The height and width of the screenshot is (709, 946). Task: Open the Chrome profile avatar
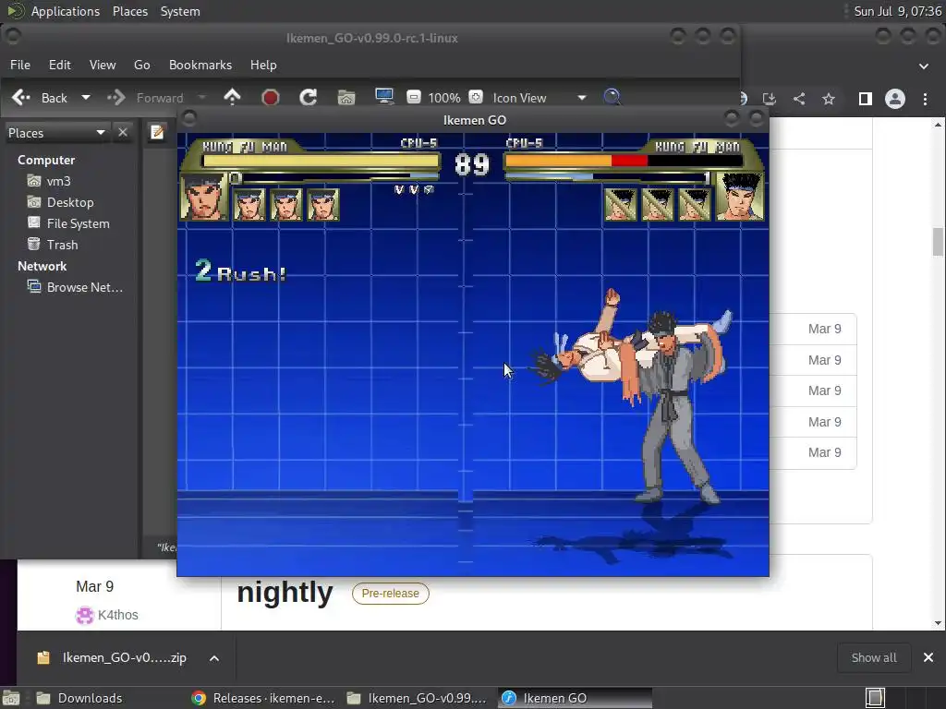894,98
